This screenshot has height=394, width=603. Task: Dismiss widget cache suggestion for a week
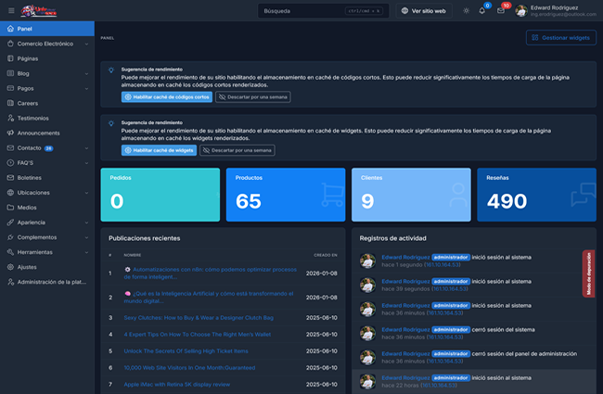pyautogui.click(x=237, y=150)
